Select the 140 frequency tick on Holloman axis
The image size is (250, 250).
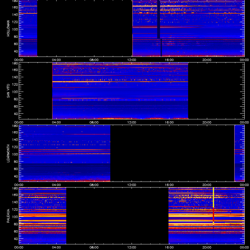pyautogui.click(x=15, y=14)
